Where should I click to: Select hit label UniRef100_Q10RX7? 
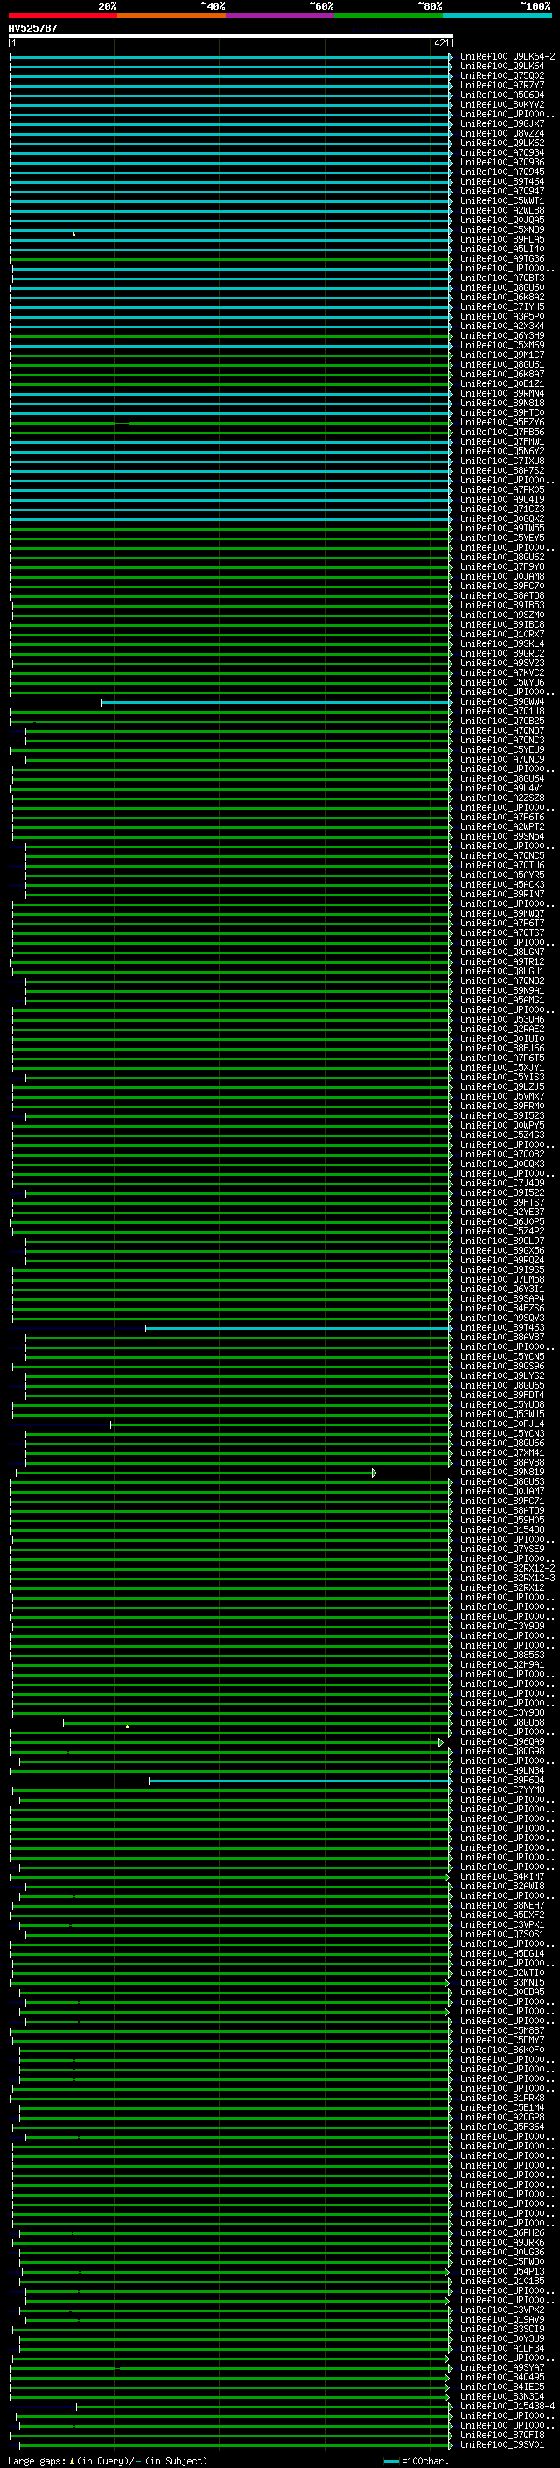(x=502, y=634)
